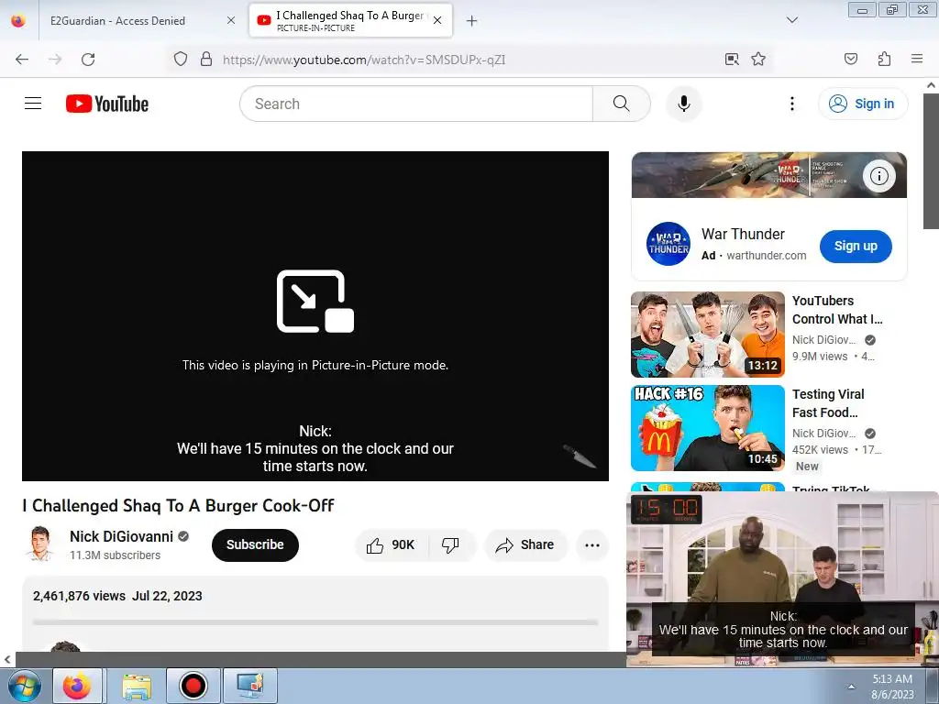Click the red record taskbar app
Image resolution: width=939 pixels, height=704 pixels.
193,686
